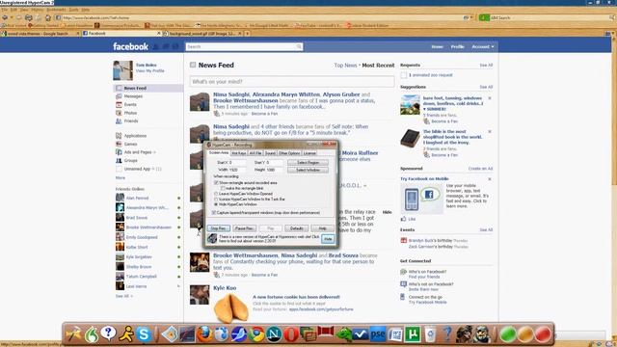Open Facebook Messages sidebar item

click(133, 96)
